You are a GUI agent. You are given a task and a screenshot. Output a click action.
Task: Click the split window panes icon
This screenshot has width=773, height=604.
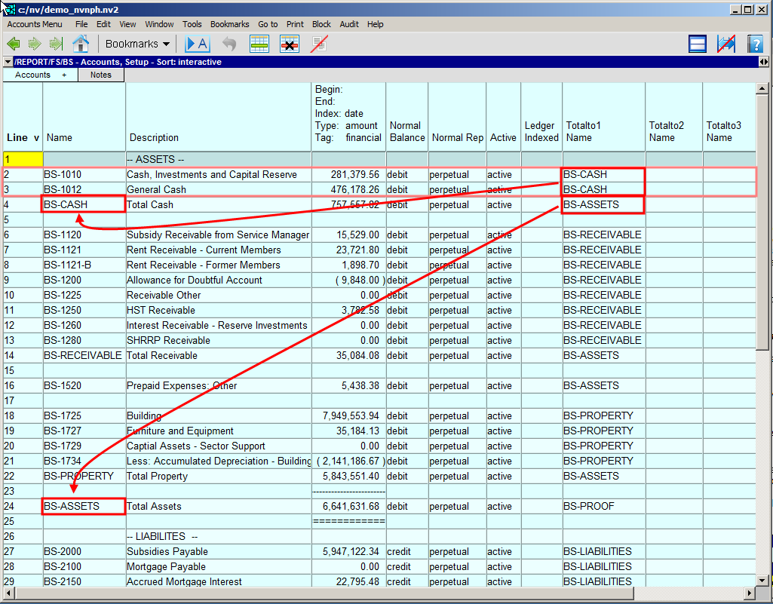[x=698, y=44]
